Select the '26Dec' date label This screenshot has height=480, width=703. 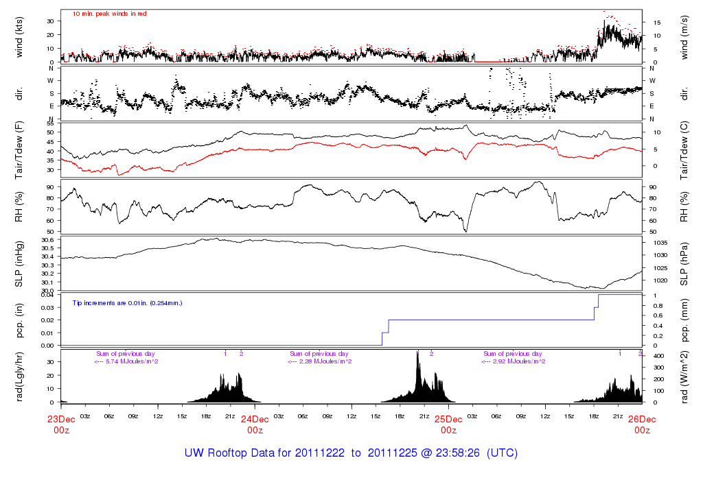642,420
